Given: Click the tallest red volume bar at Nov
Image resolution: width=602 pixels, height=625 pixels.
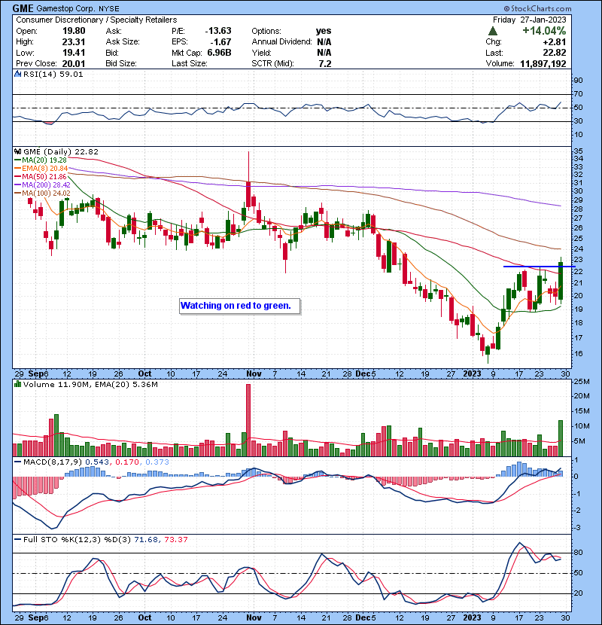Looking at the screenshot, I should click(248, 420).
